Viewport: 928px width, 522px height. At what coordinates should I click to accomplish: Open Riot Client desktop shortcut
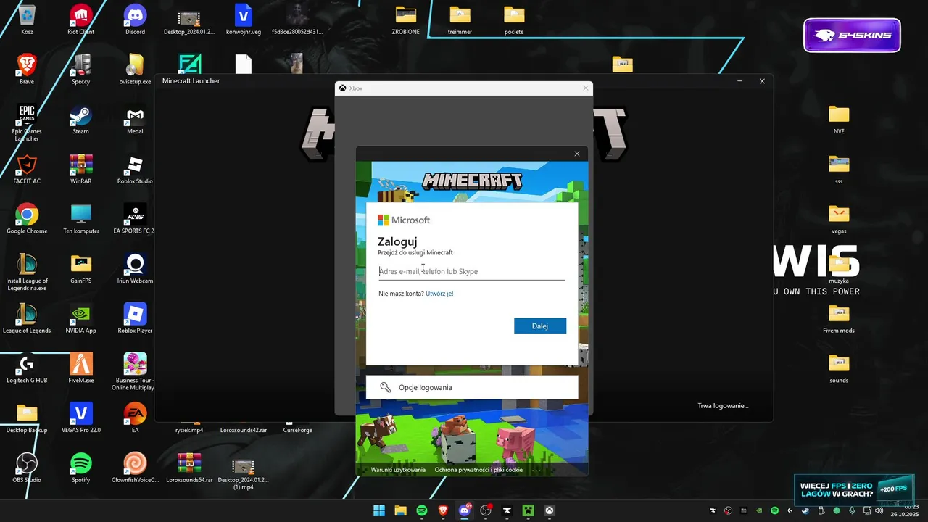click(x=80, y=20)
